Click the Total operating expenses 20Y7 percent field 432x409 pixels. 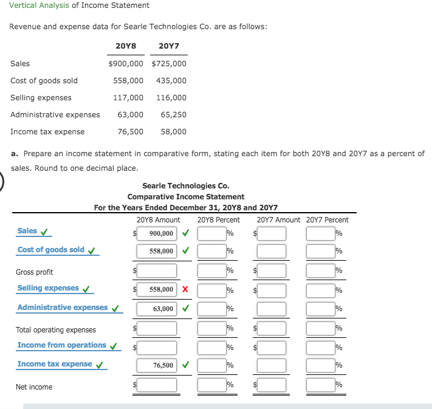pyautogui.click(x=321, y=328)
